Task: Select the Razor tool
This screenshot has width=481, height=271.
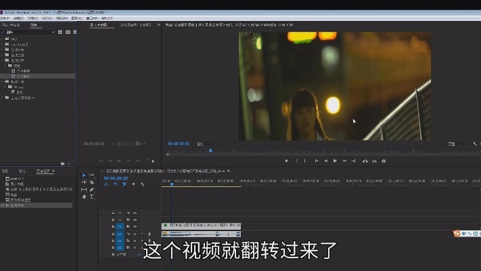Action: (x=91, y=182)
